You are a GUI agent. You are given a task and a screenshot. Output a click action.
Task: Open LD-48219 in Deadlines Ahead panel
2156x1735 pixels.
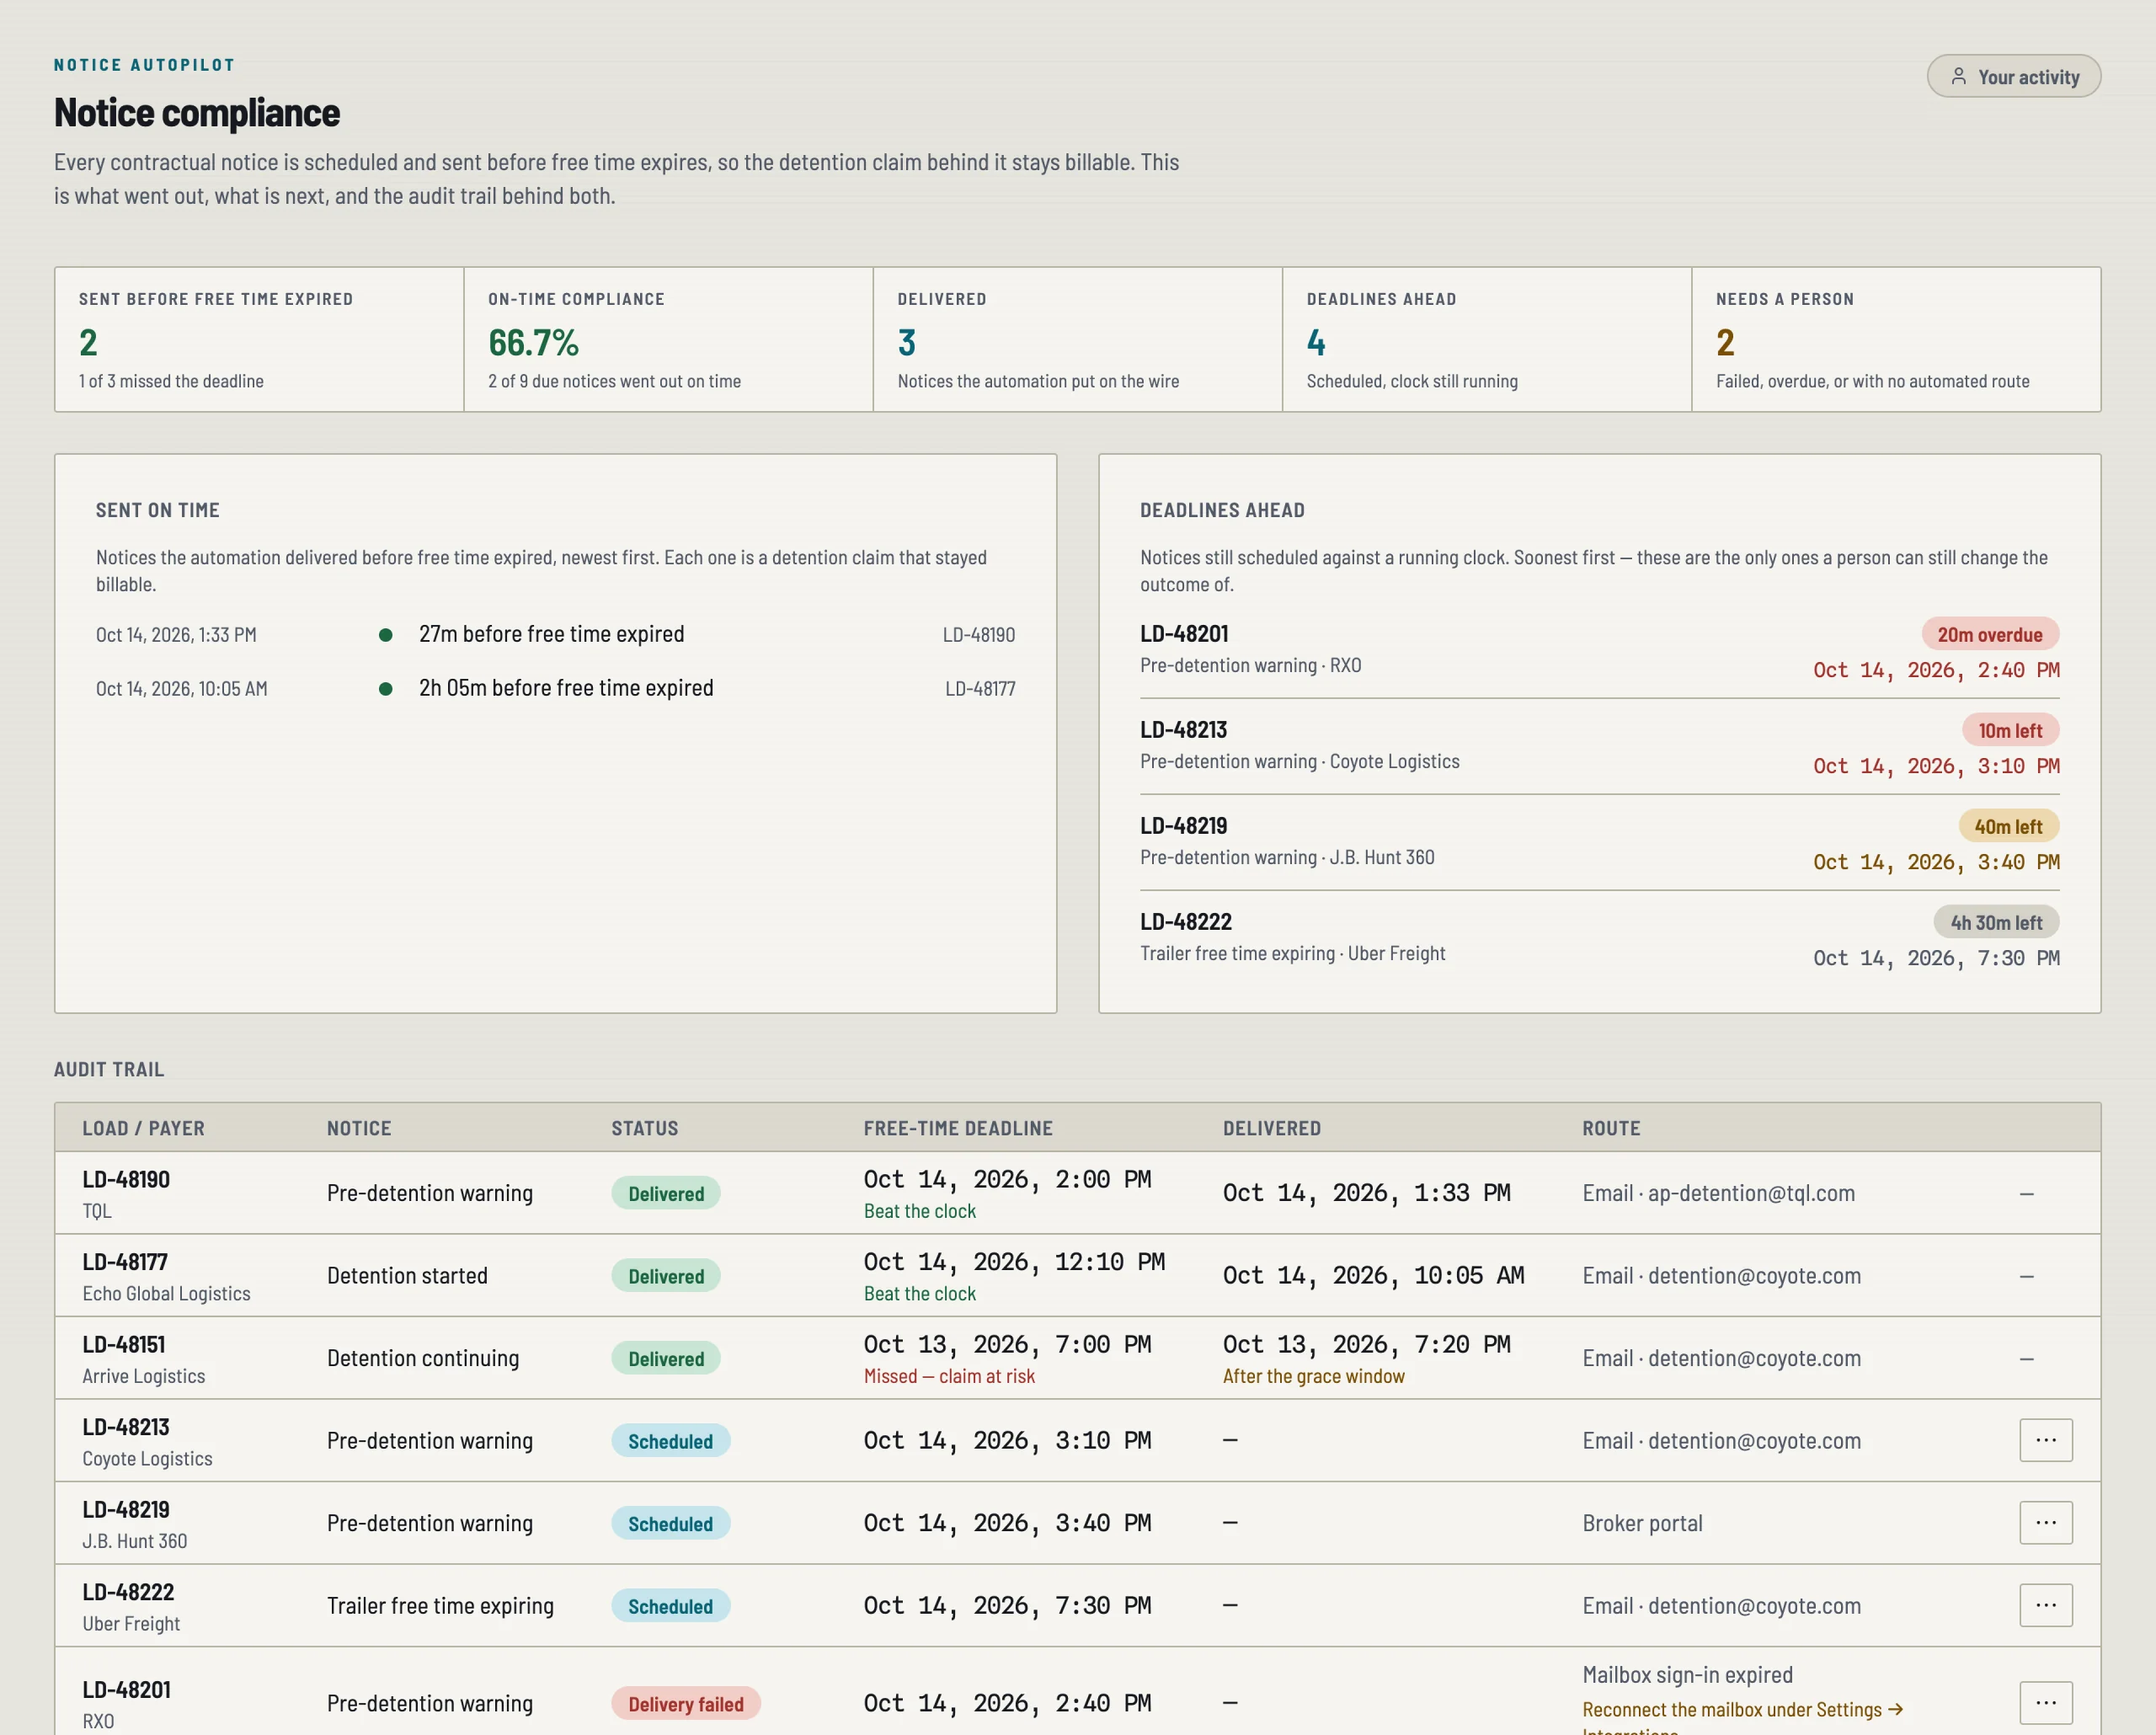click(1183, 825)
